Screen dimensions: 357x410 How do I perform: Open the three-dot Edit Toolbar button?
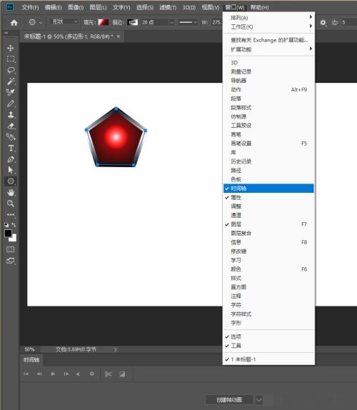coord(11,214)
